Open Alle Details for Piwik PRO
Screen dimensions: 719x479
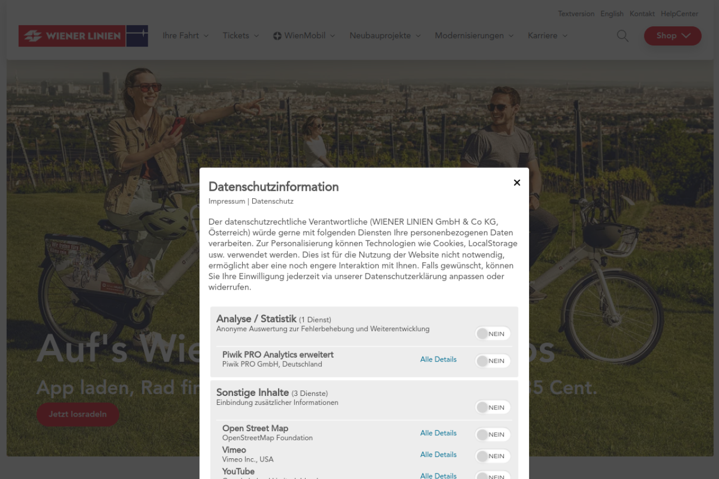tap(438, 359)
